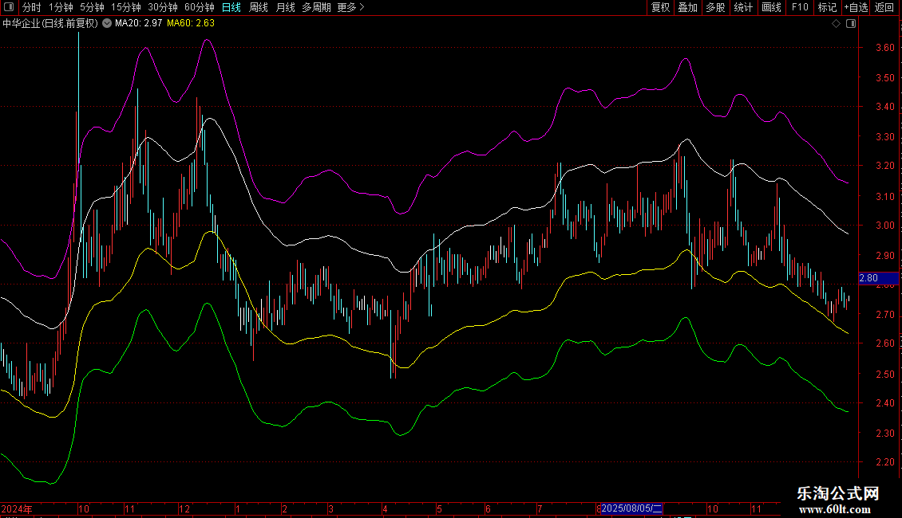
Task: Toggle the right side info panel icon
Action: click(852, 24)
